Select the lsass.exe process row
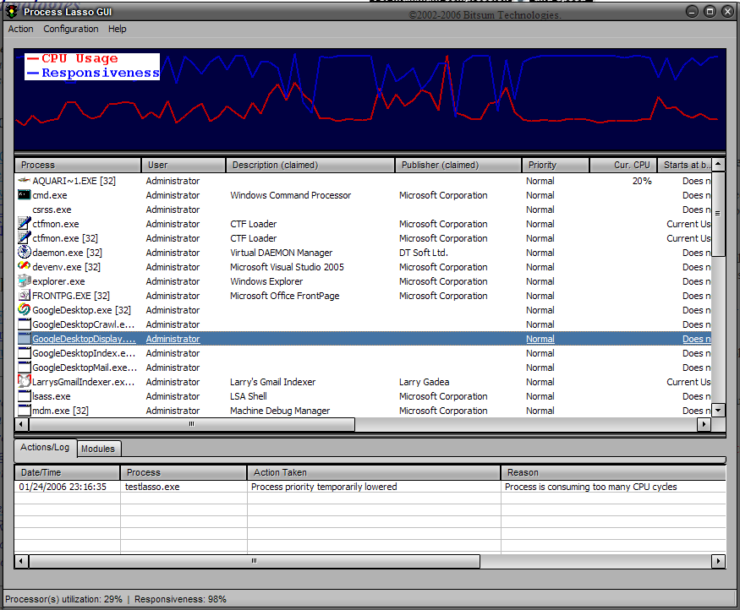Viewport: 740px width, 610px height. tap(52, 396)
